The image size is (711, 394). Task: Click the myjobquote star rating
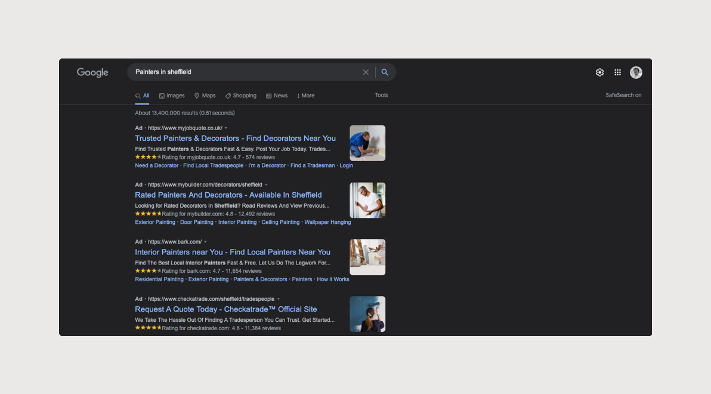[148, 157]
